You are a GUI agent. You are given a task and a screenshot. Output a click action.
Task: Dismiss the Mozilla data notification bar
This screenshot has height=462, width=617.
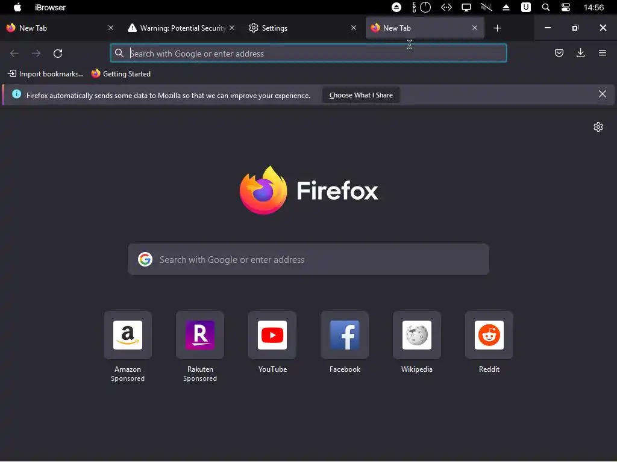pyautogui.click(x=603, y=94)
